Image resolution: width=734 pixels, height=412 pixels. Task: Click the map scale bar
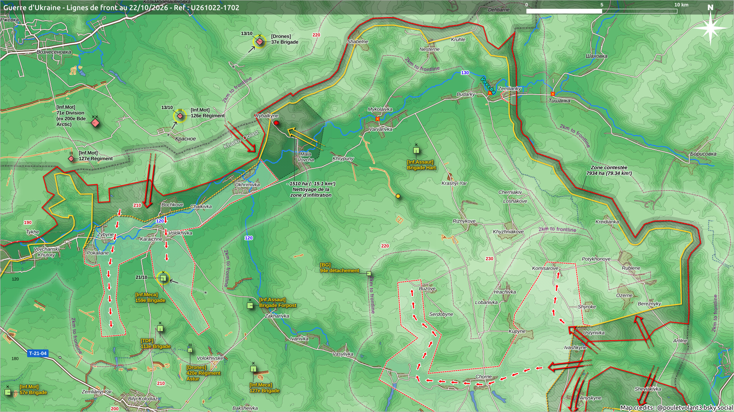(602, 11)
